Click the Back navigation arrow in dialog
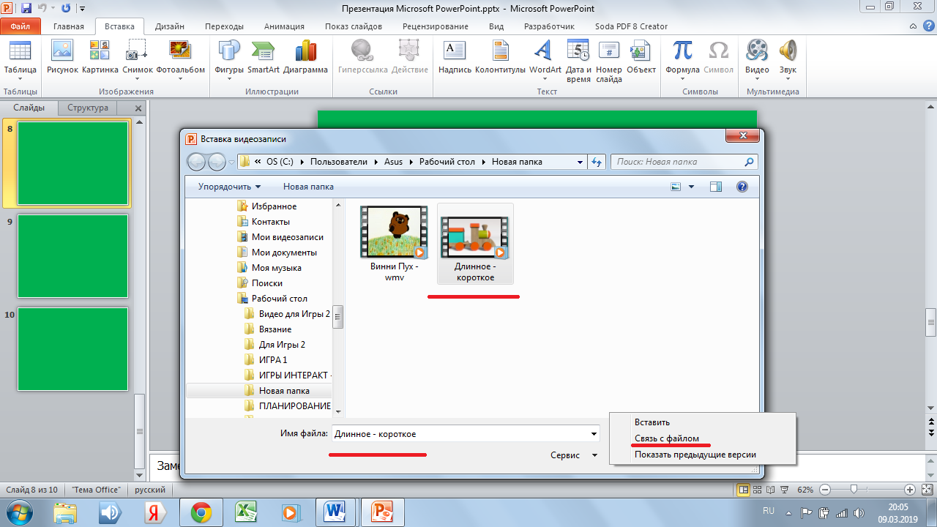 pos(196,162)
